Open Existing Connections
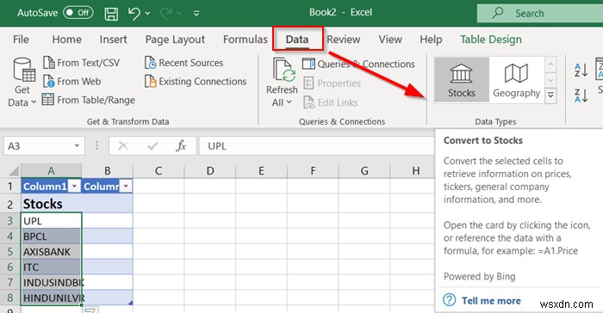Image resolution: width=603 pixels, height=313 pixels. (x=196, y=82)
